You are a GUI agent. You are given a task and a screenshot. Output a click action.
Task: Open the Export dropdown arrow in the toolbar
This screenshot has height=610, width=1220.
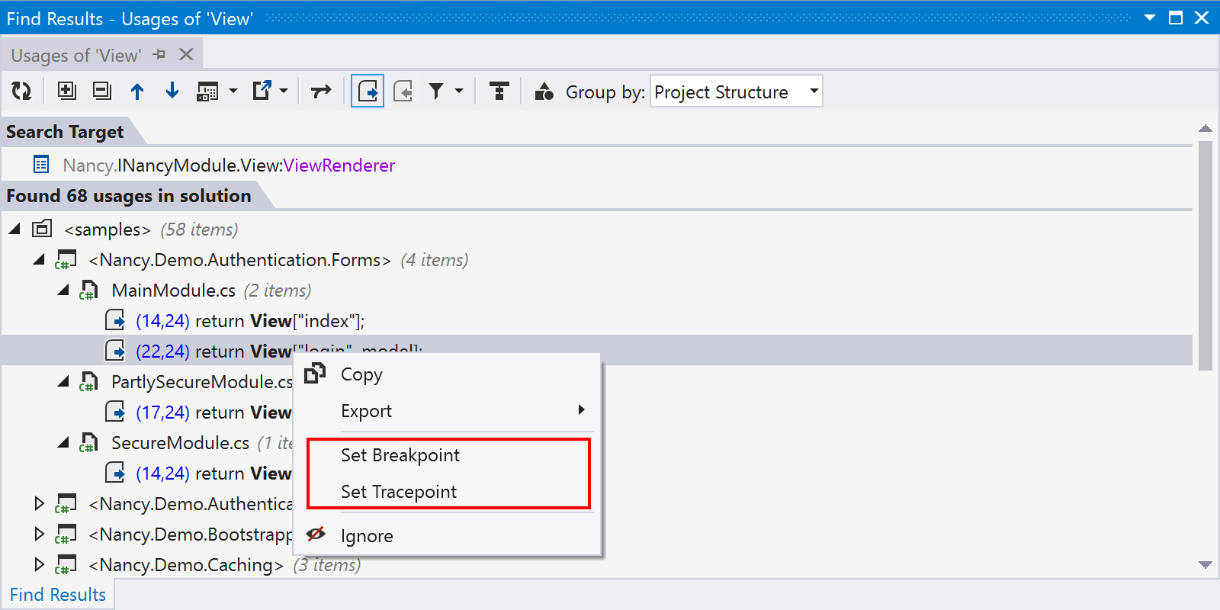(284, 91)
